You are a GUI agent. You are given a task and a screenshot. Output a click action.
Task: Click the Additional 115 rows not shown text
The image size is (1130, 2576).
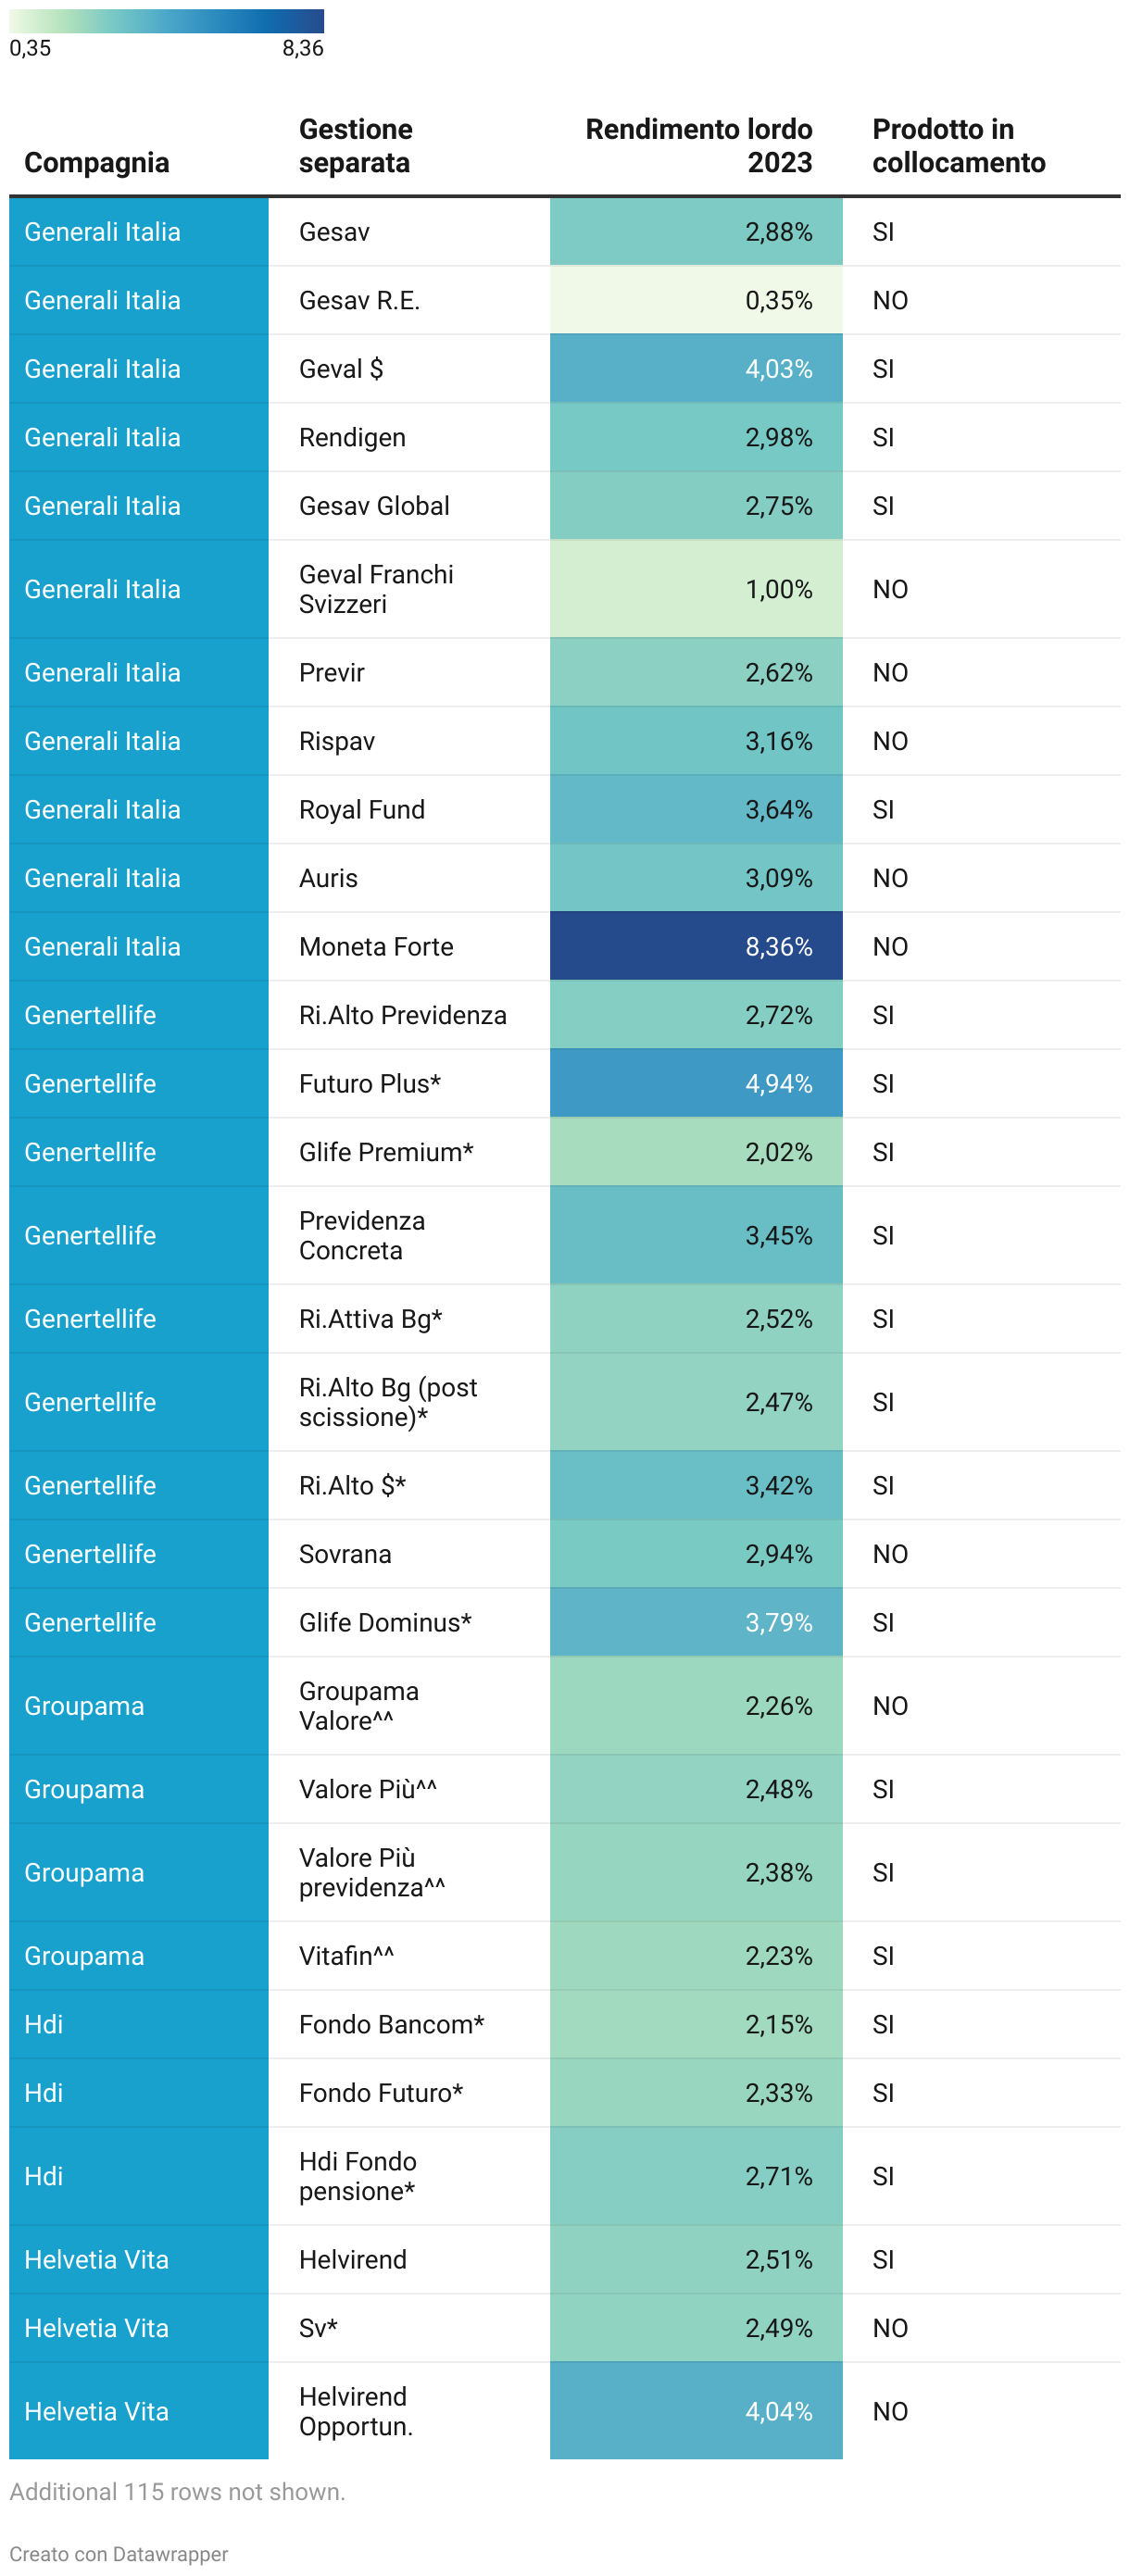click(x=177, y=2491)
